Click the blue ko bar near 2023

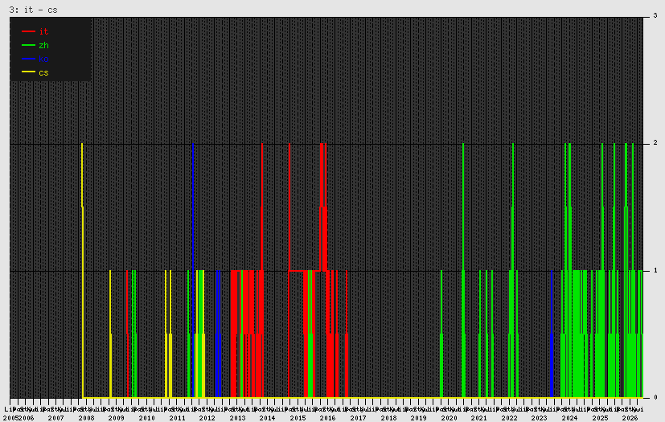(552, 334)
